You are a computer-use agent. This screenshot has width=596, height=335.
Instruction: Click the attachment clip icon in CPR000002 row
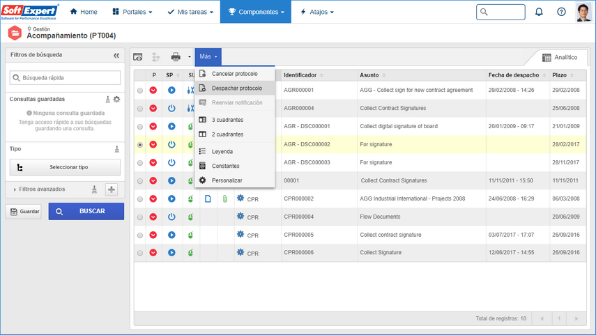pyautogui.click(x=225, y=198)
